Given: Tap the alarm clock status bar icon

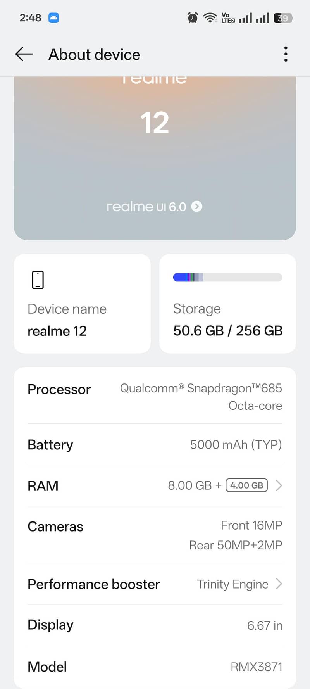Looking at the screenshot, I should click(x=192, y=18).
